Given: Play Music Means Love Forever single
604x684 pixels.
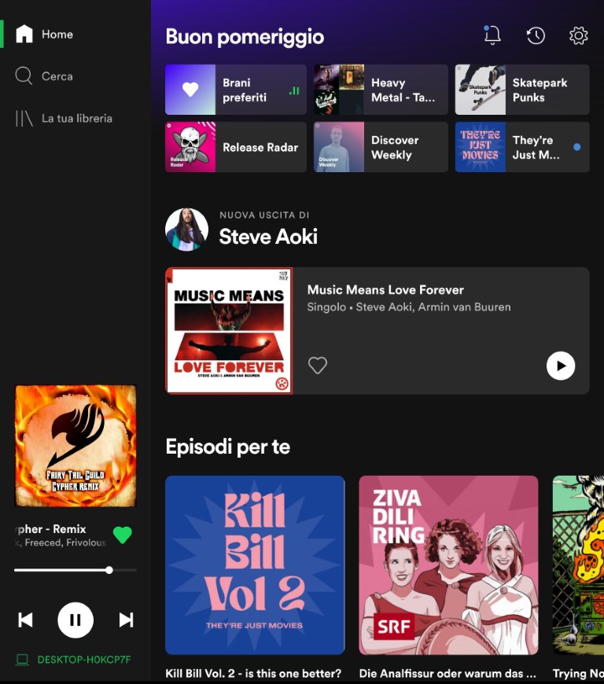Looking at the screenshot, I should click(561, 366).
